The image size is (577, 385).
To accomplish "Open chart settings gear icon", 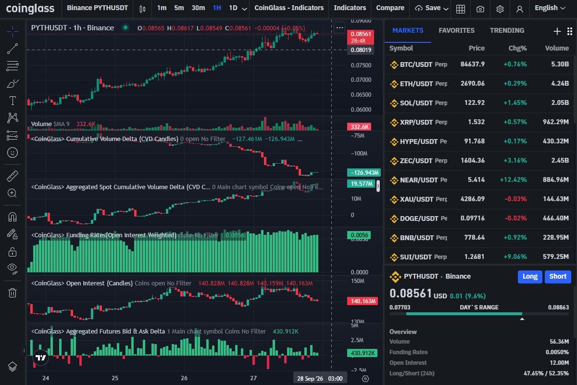I will tap(500, 8).
